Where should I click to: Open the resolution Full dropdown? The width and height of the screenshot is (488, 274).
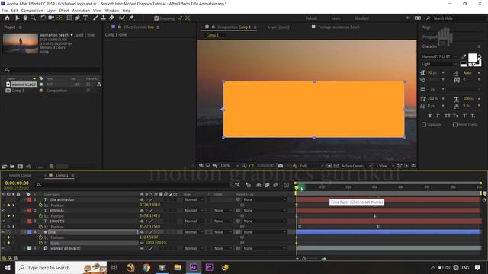312,166
